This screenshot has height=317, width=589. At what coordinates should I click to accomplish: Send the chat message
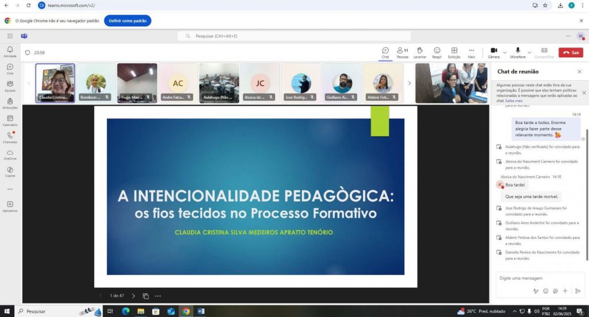577,291
